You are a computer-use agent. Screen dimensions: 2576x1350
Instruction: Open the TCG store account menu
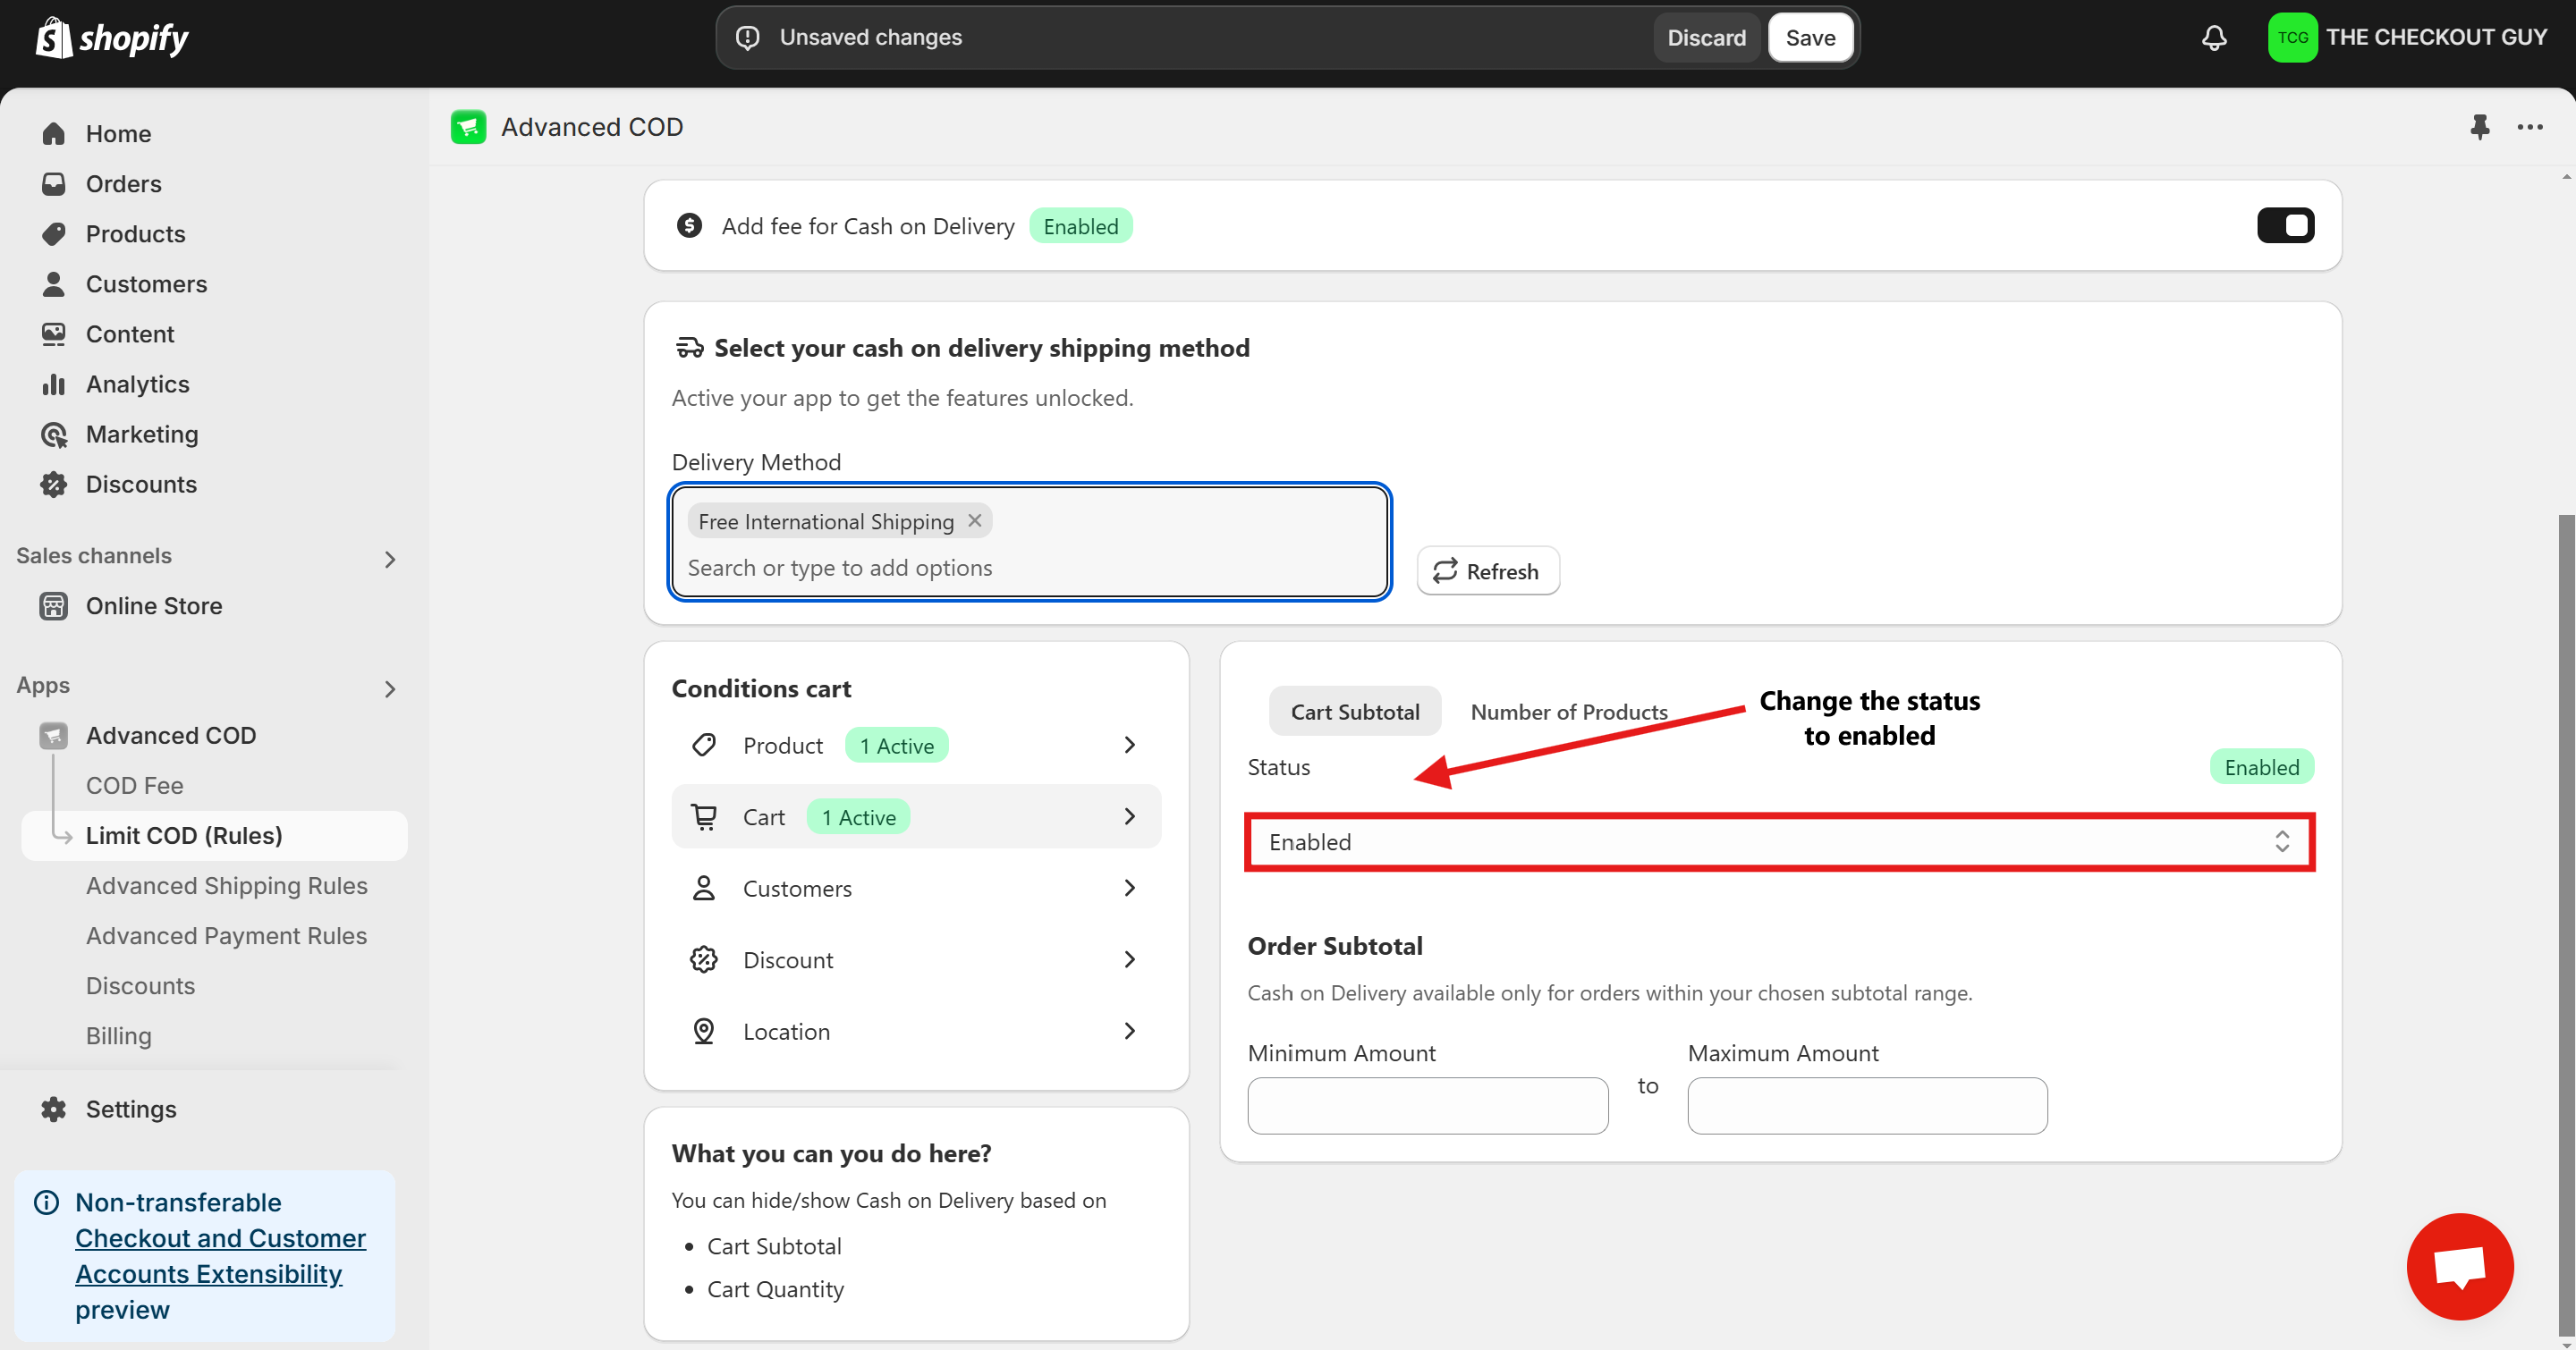pos(2407,38)
